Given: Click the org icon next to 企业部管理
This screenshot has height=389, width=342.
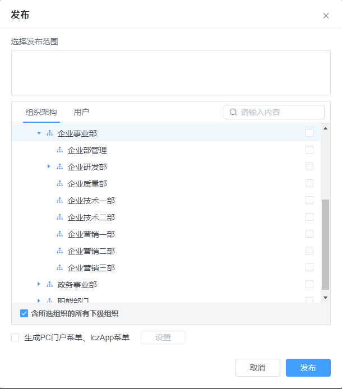Looking at the screenshot, I should pyautogui.click(x=59, y=150).
